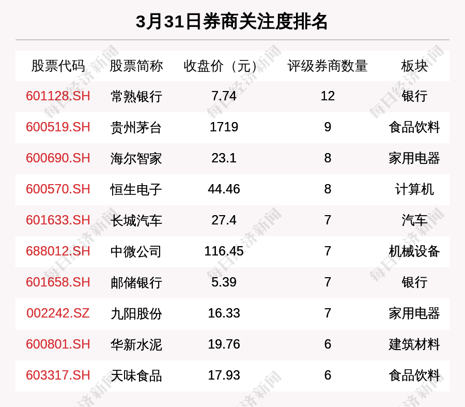Select closing price 44.46
Image resolution: width=465 pixels, height=407 pixels.
point(224,189)
